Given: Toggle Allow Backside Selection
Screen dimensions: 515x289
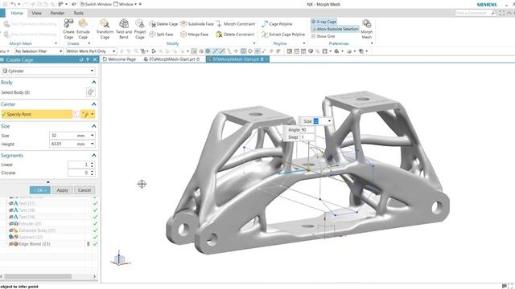Looking at the screenshot, I should 335,29.
